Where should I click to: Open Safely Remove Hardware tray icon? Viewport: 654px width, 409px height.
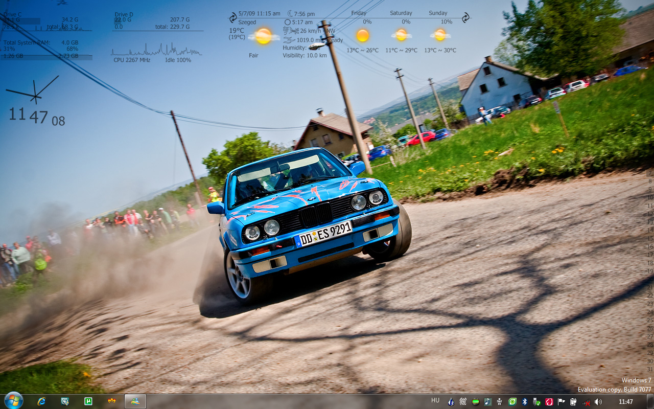click(536, 402)
